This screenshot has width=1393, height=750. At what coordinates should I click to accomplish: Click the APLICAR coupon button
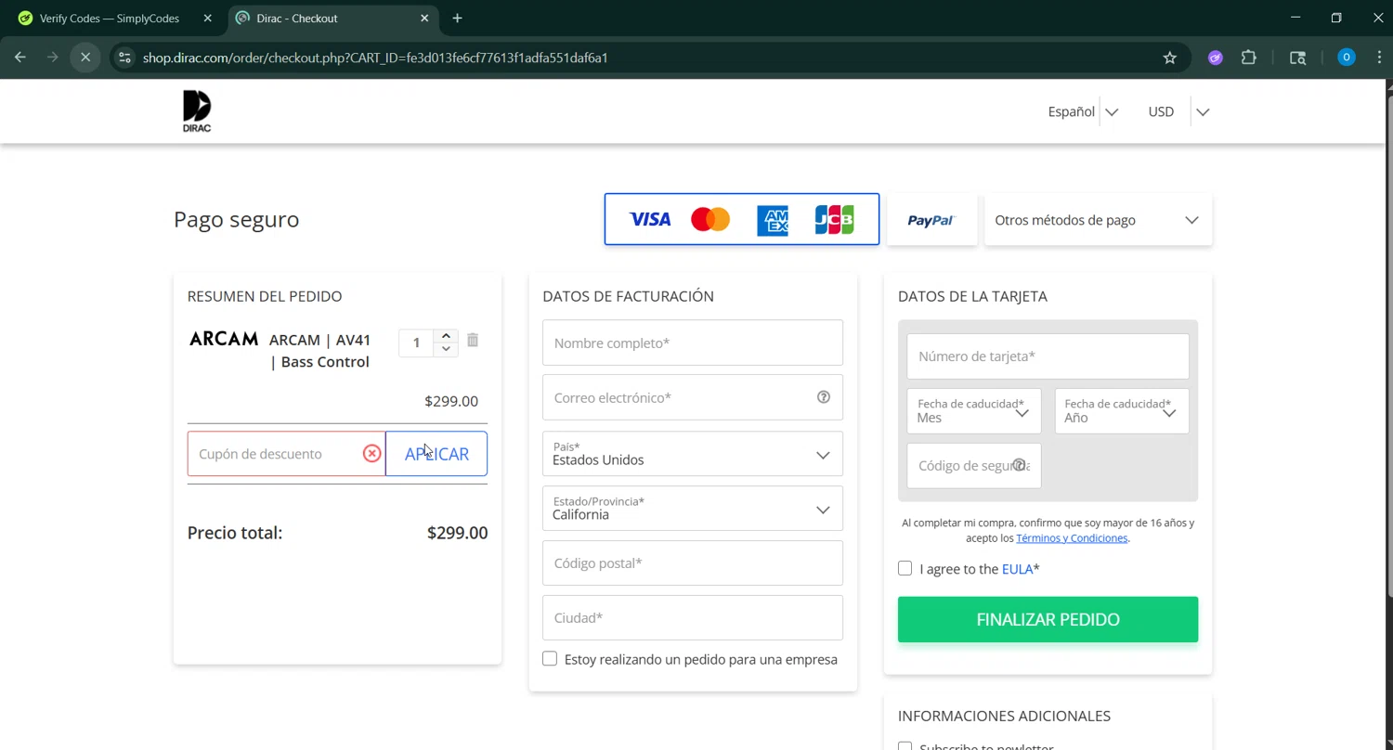pos(436,454)
